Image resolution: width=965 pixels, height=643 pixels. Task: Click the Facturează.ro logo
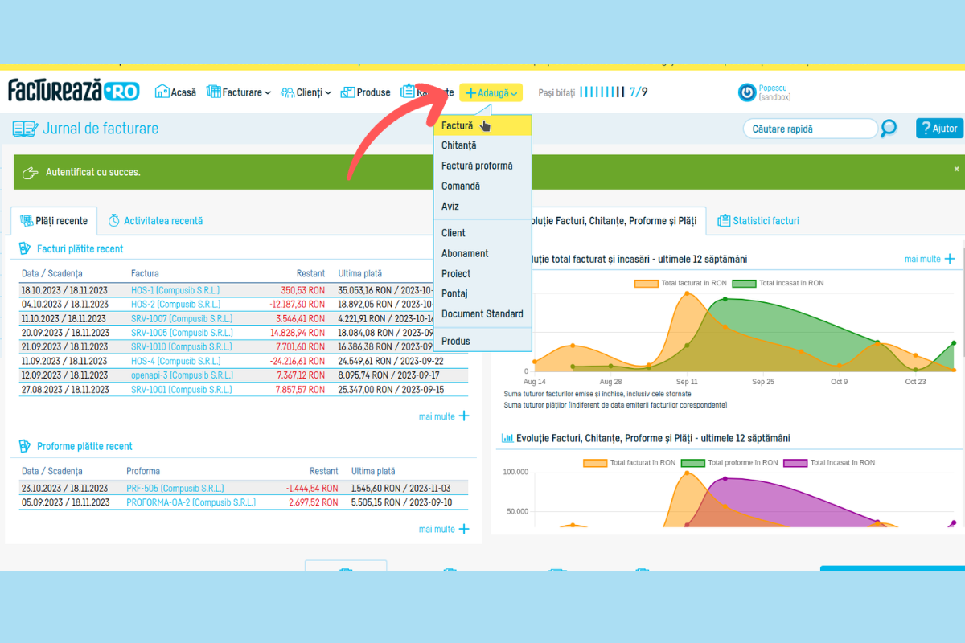pyautogui.click(x=74, y=91)
